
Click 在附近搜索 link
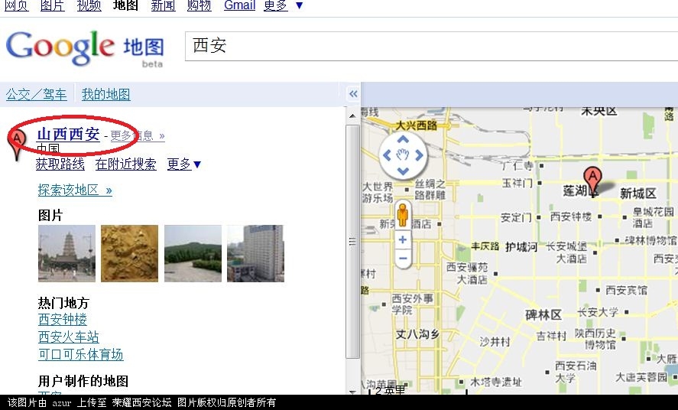point(126,164)
